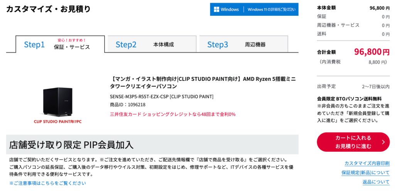Viewport: 395px width, 191px height.
Task: Click the Windows logo in the blue banner
Action: point(217,9)
